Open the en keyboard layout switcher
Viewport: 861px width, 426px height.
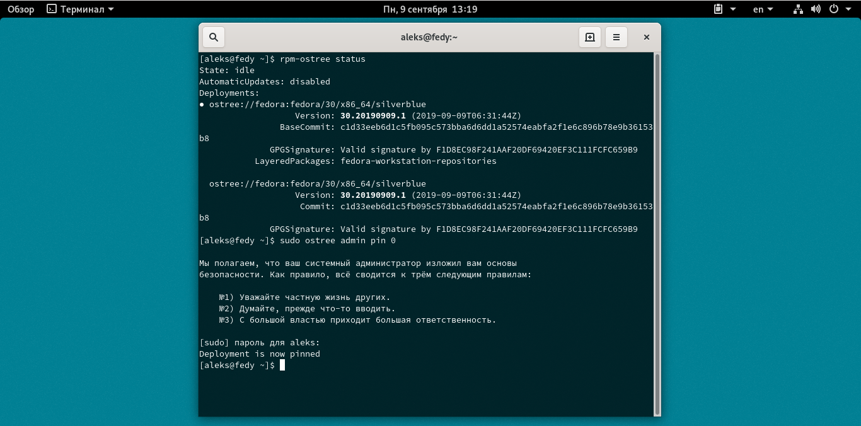coord(760,9)
